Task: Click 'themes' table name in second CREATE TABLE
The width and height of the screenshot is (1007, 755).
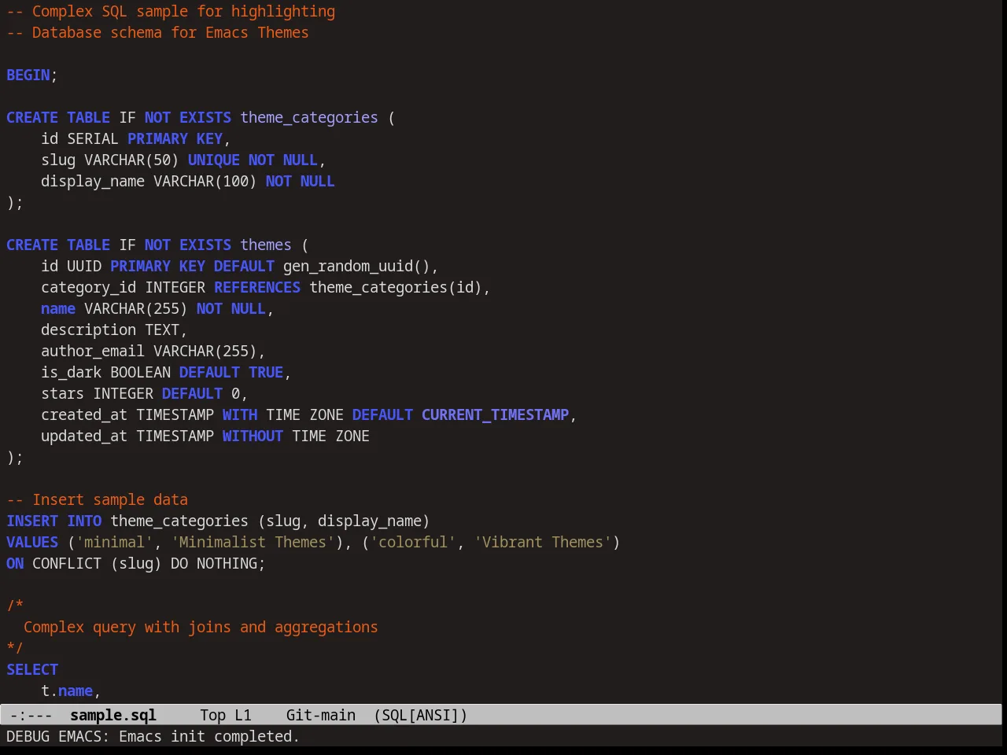Action: pyautogui.click(x=266, y=245)
